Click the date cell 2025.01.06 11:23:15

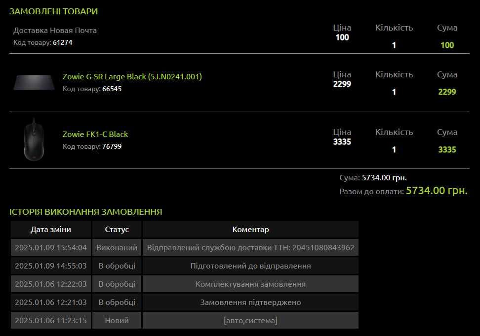51,320
